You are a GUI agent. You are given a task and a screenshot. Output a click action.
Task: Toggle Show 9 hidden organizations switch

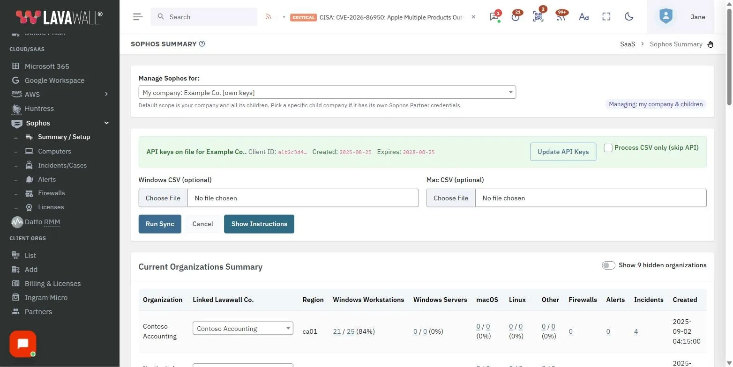608,265
